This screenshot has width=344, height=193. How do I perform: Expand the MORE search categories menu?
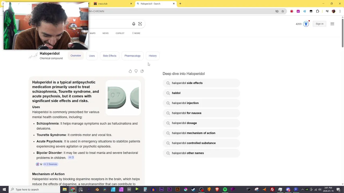click(136, 33)
